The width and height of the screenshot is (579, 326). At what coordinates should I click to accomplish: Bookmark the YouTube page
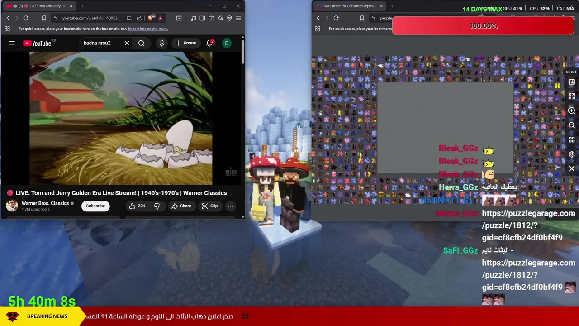click(44, 18)
